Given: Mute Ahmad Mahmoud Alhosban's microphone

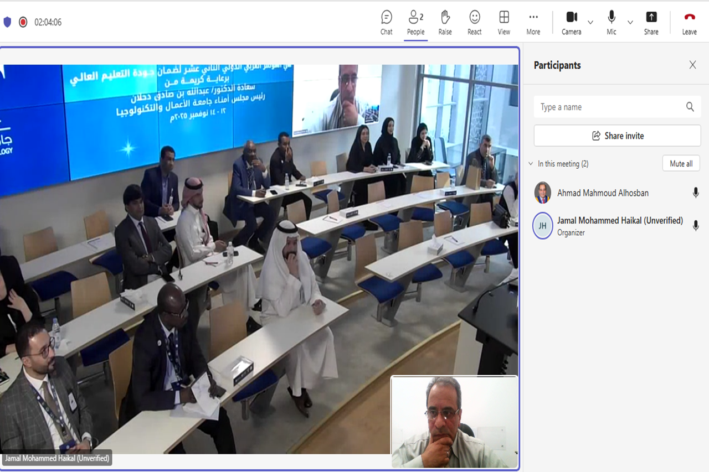Looking at the screenshot, I should coord(695,193).
